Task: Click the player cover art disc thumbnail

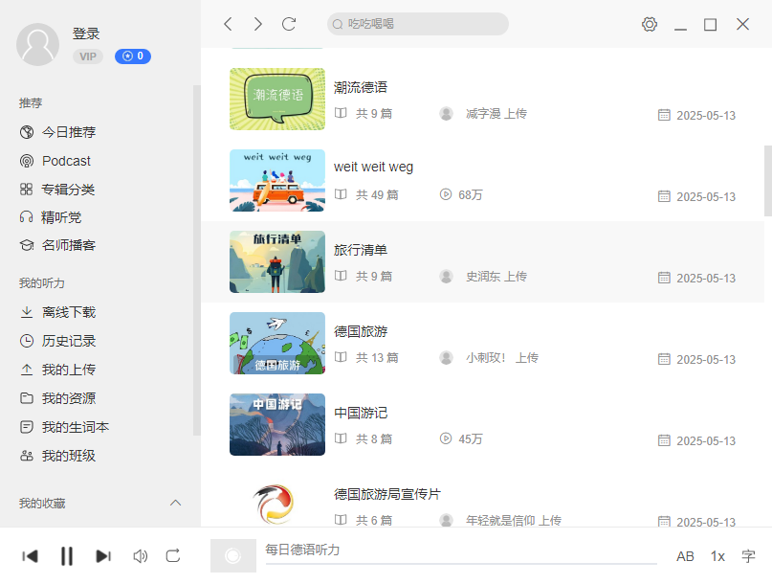Action: [x=233, y=556]
